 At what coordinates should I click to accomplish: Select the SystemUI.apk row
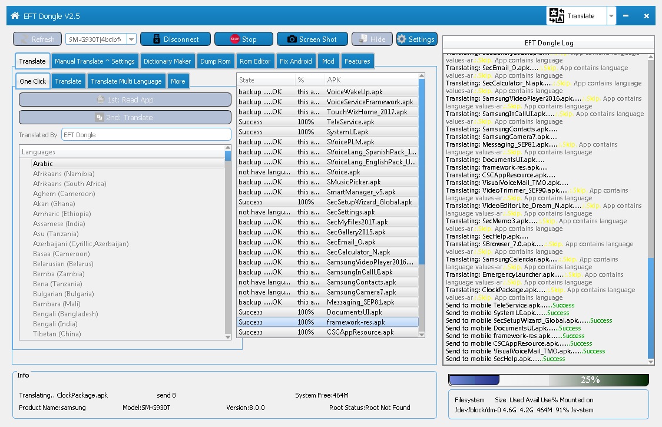coord(327,132)
